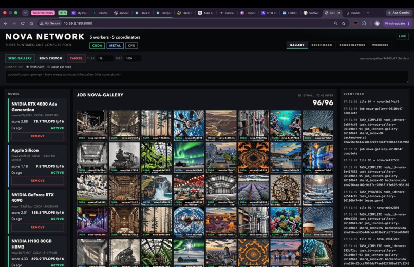414x267 pixels.
Task: Toggle the METAL runtime filter
Action: [x=115, y=45]
